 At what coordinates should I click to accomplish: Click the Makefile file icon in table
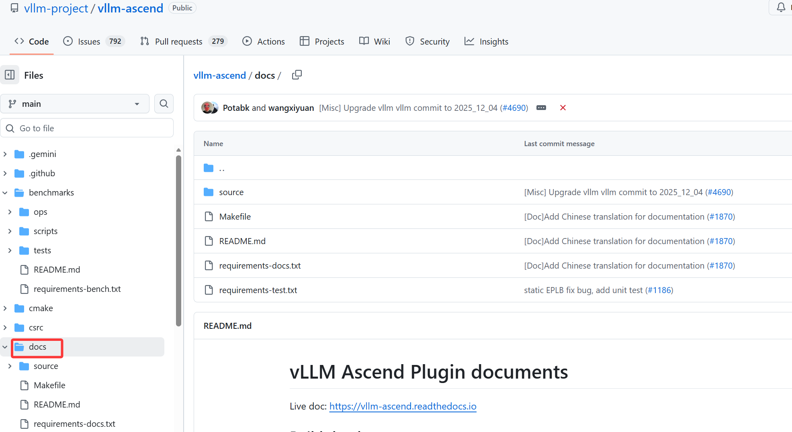(x=209, y=217)
